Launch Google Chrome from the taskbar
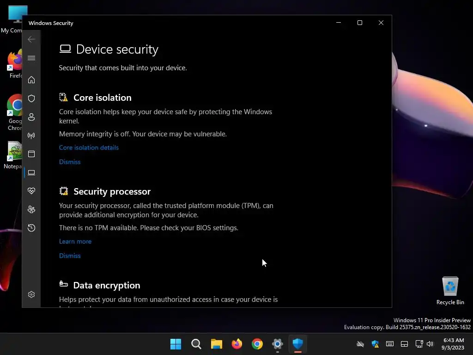The width and height of the screenshot is (473, 355). tap(257, 344)
